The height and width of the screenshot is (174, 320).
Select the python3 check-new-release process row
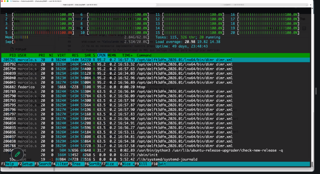(x=156, y=150)
